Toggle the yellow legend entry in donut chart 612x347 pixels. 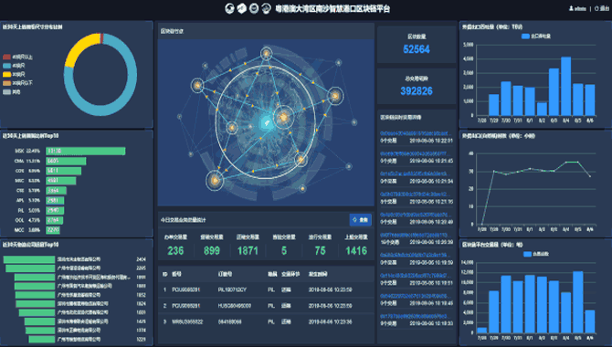pyautogui.click(x=14, y=74)
